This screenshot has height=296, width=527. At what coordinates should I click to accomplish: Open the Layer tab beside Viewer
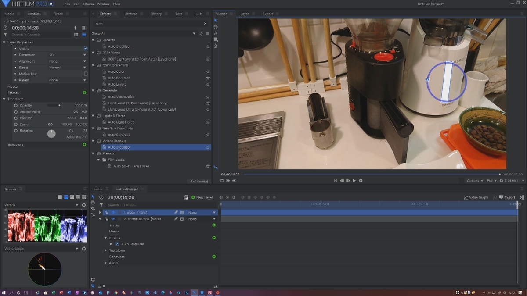click(x=245, y=14)
